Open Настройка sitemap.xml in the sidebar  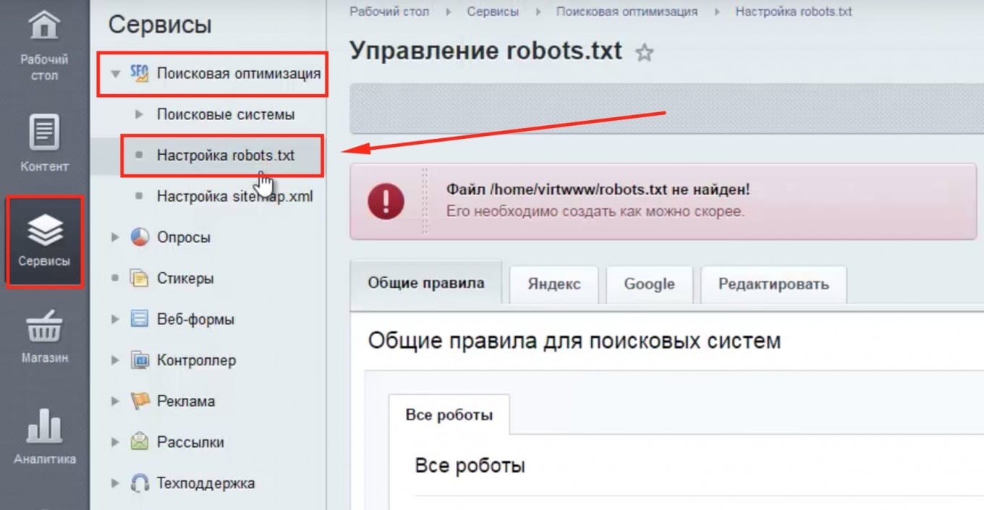(234, 196)
